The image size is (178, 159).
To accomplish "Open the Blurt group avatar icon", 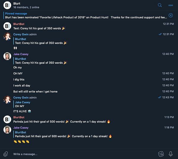I will click(x=7, y=5).
